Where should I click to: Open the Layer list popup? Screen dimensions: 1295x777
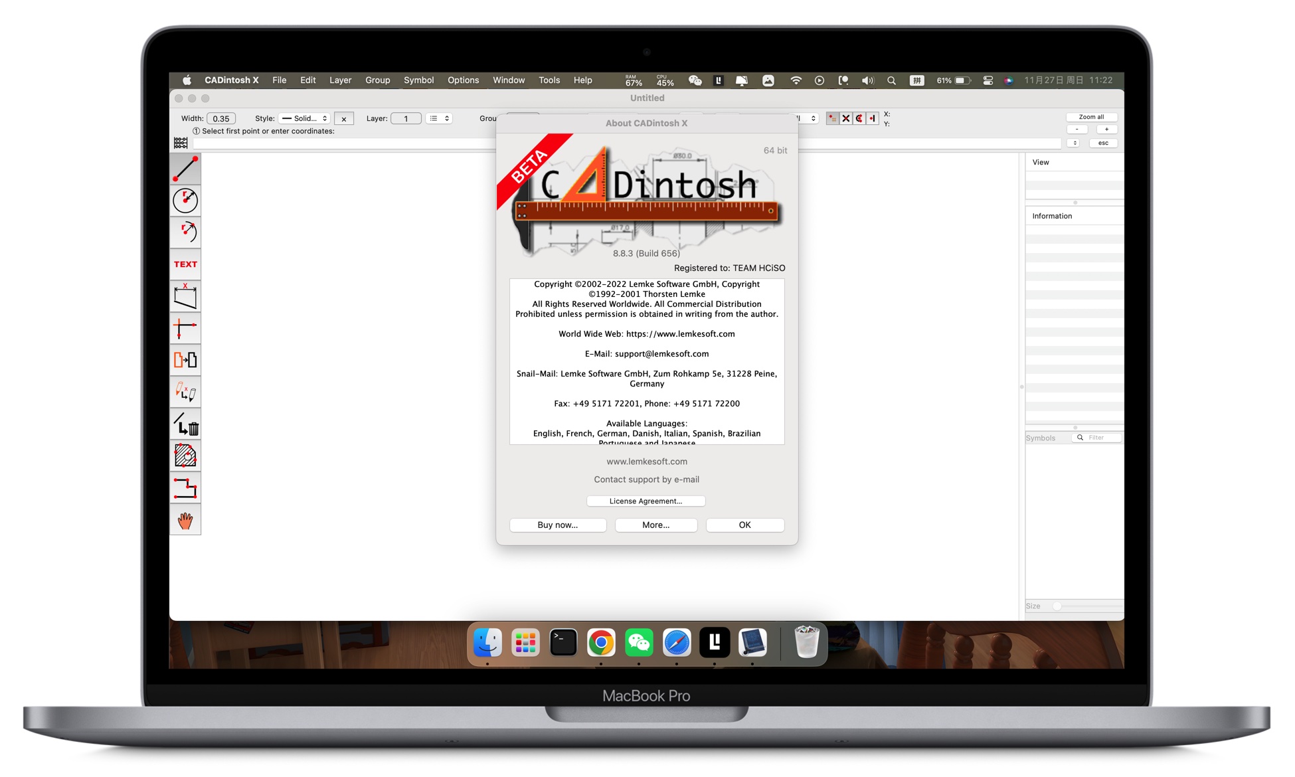click(439, 118)
